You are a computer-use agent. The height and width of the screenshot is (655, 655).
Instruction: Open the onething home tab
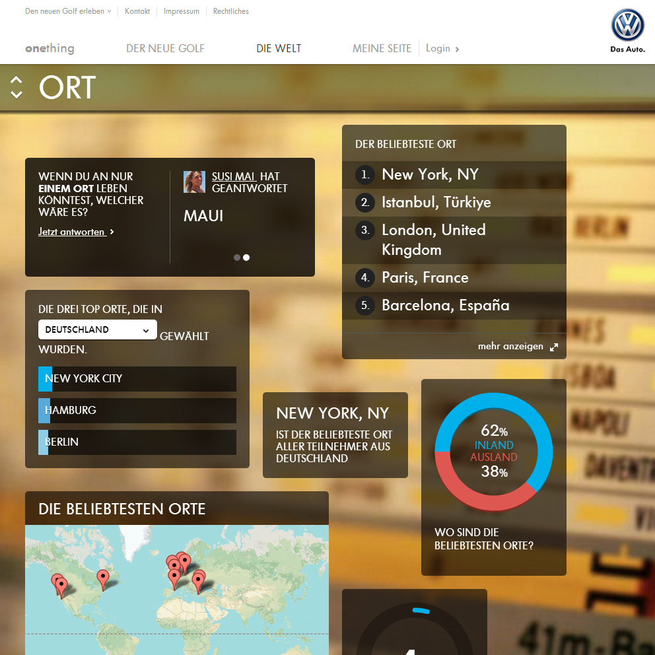pos(50,48)
